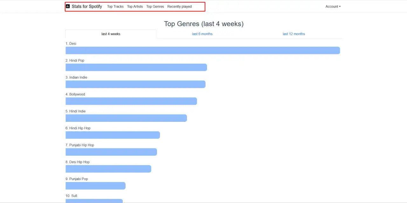Click the Hindi Pop genre bar
Viewport: 407px width, 203px height.
(x=136, y=67)
